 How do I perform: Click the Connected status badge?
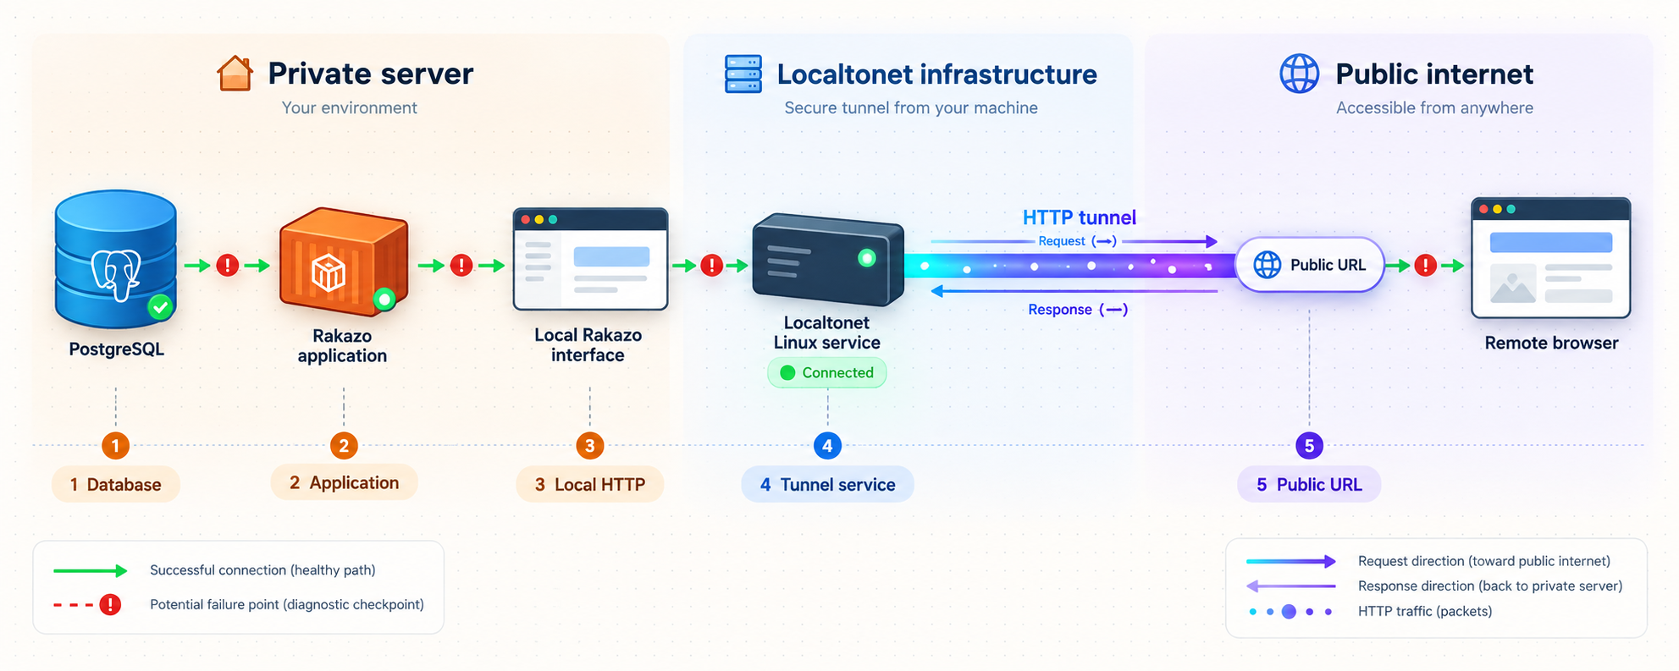pos(827,372)
